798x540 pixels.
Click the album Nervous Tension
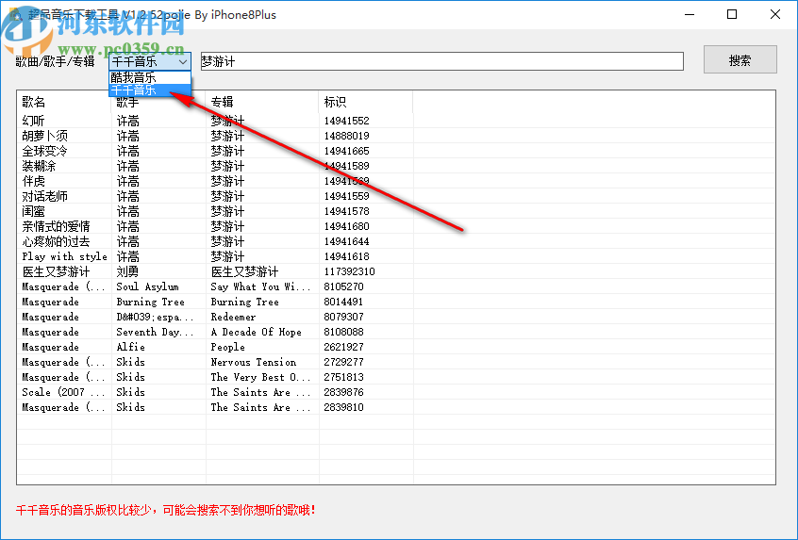pos(254,362)
